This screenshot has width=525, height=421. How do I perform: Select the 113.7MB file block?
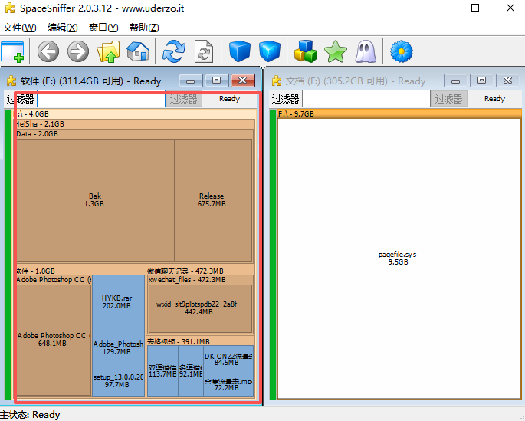(162, 371)
